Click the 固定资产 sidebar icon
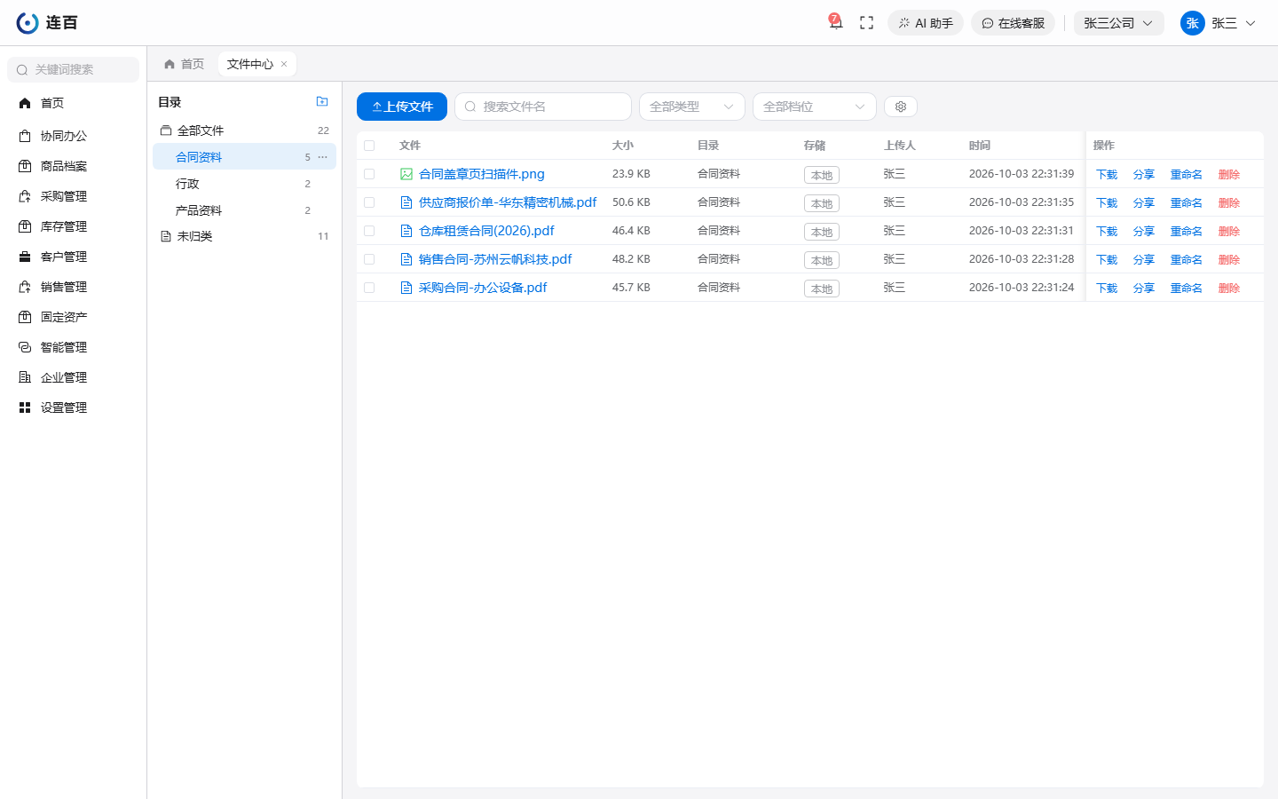 coord(25,317)
